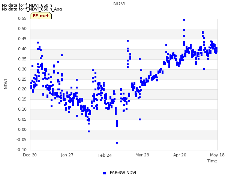The image size is (240, 180).
Task: Click the 0.45 y-axis tick label
Action: tap(22, 39)
